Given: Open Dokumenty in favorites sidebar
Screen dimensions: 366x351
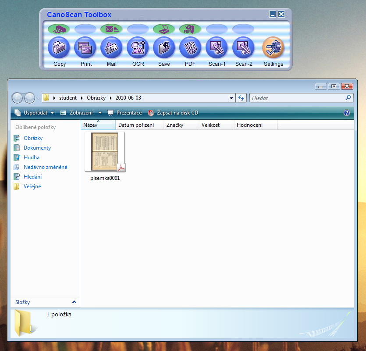Looking at the screenshot, I should click(37, 148).
